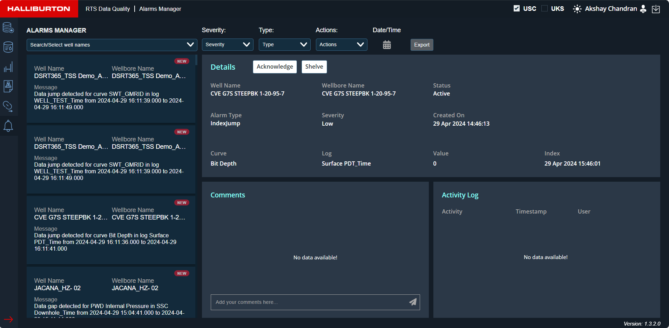Send comment with paper plane icon

click(x=413, y=302)
